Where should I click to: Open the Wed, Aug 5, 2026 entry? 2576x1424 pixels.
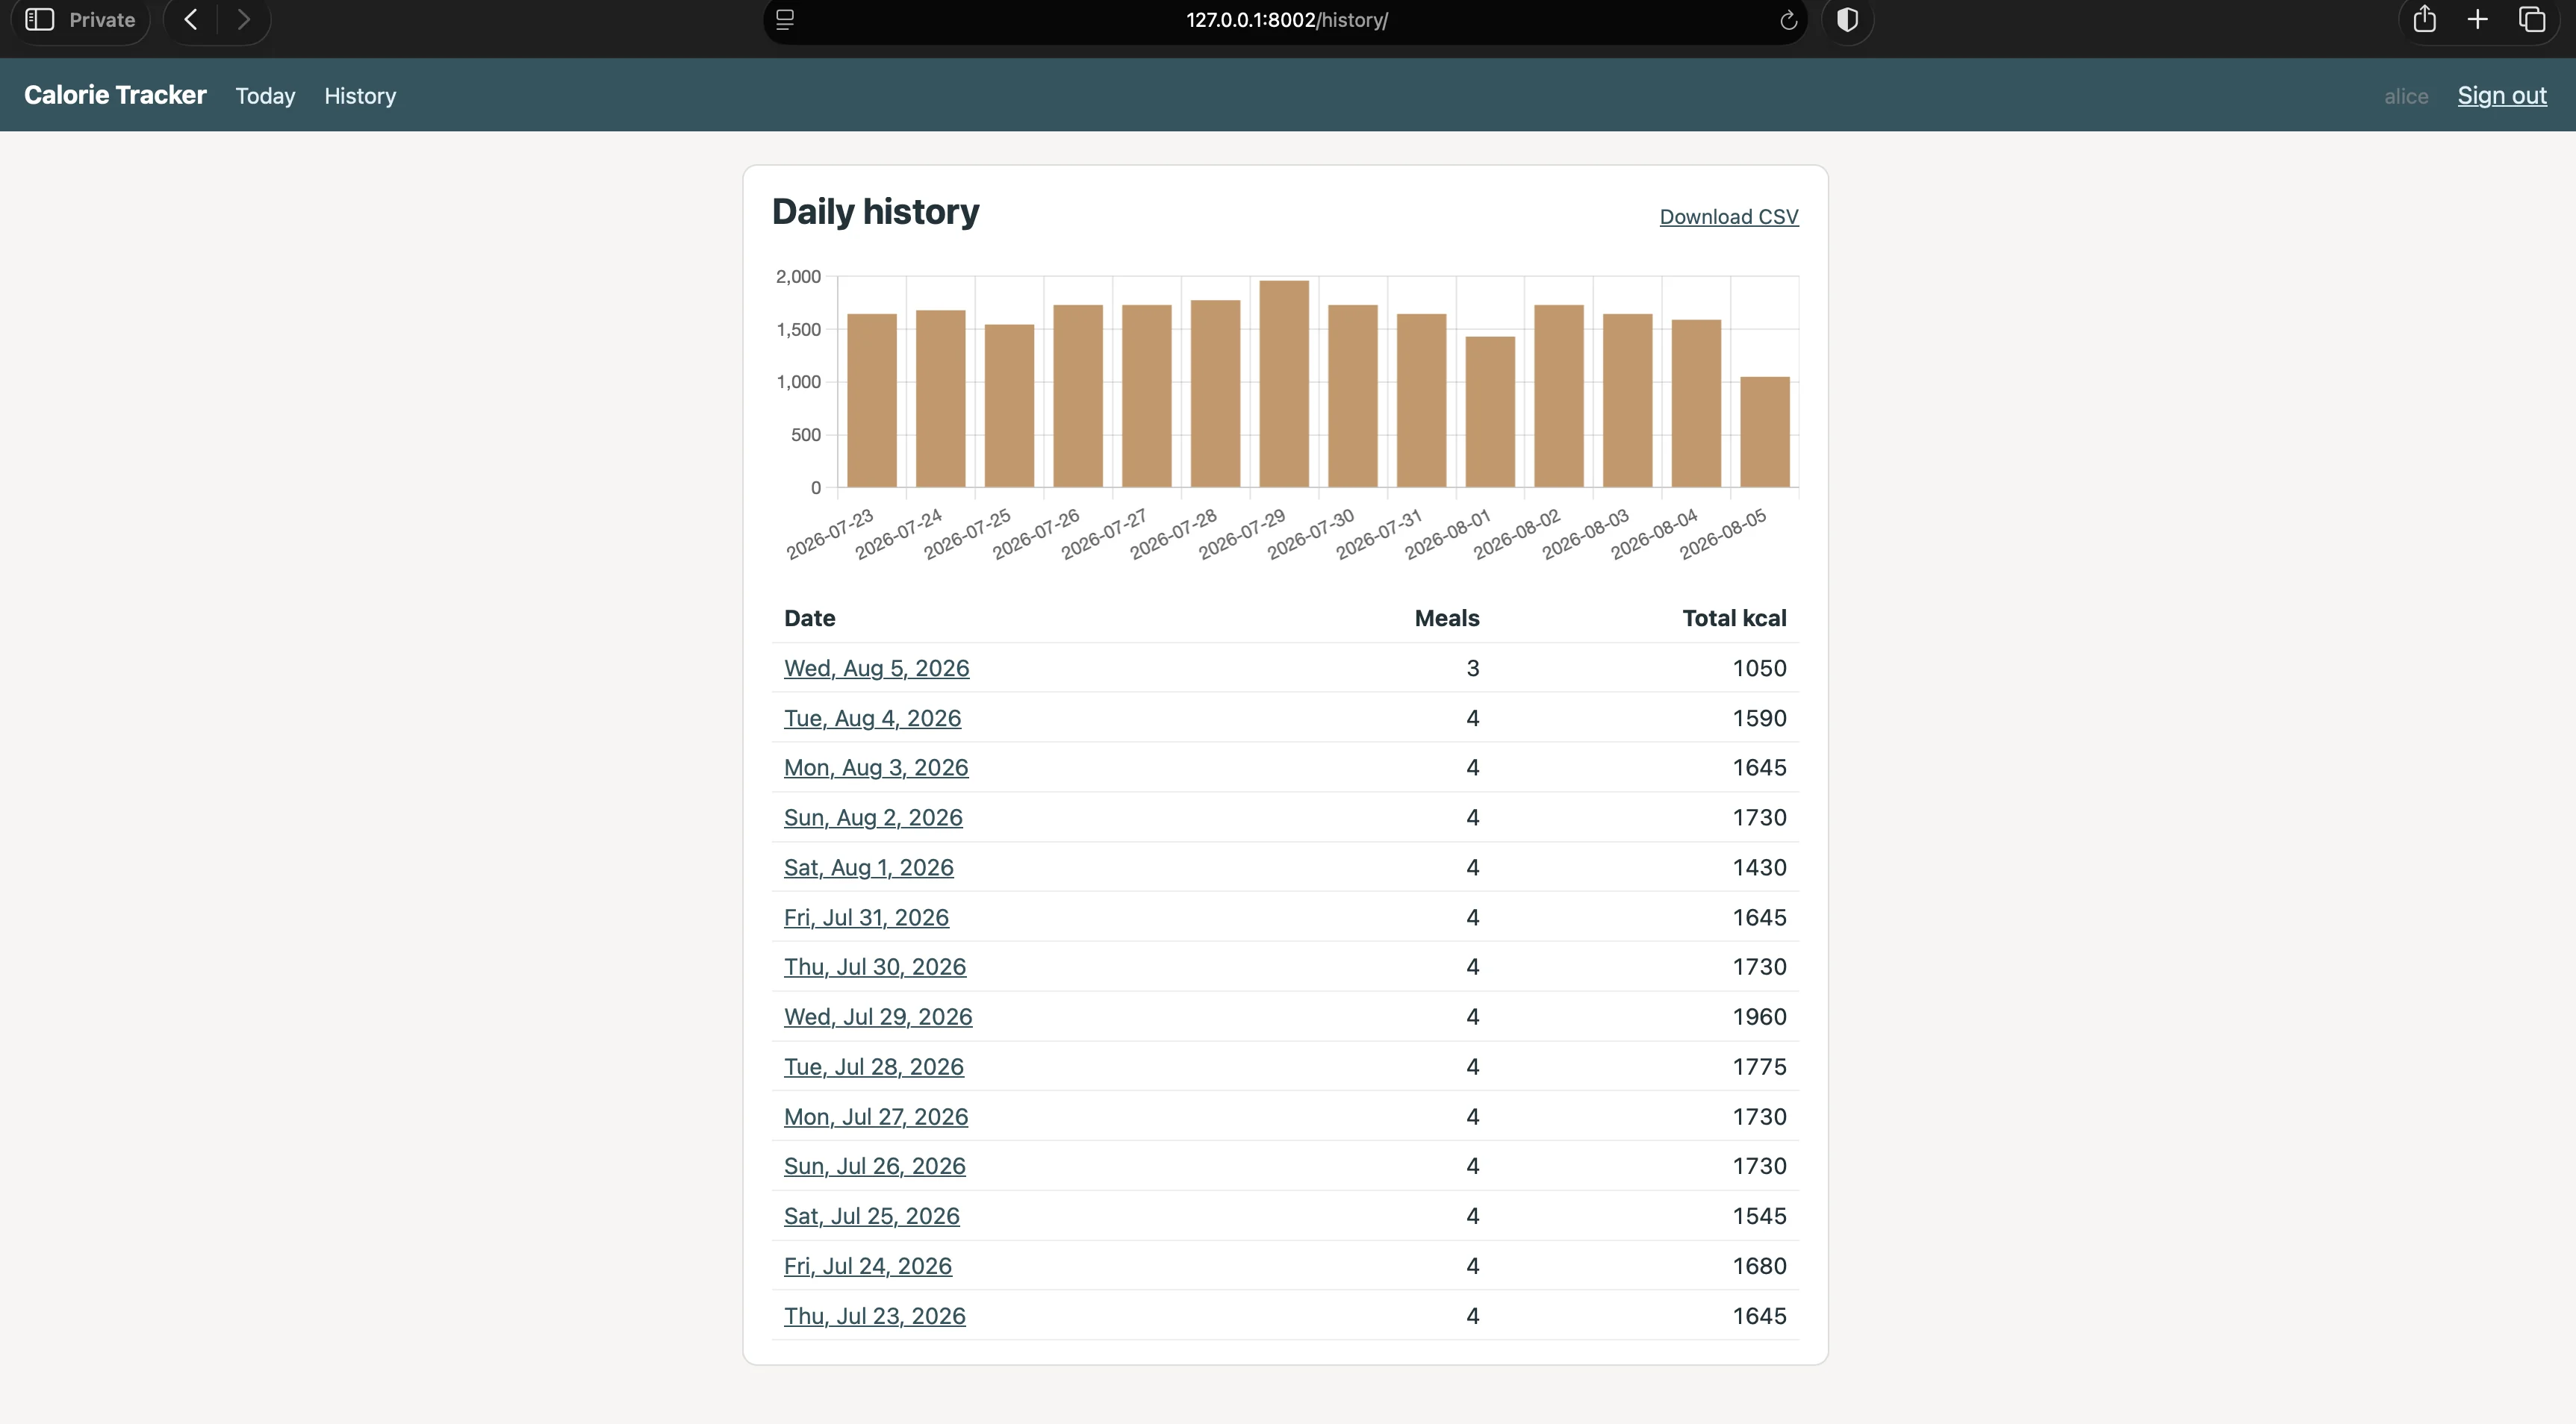876,667
